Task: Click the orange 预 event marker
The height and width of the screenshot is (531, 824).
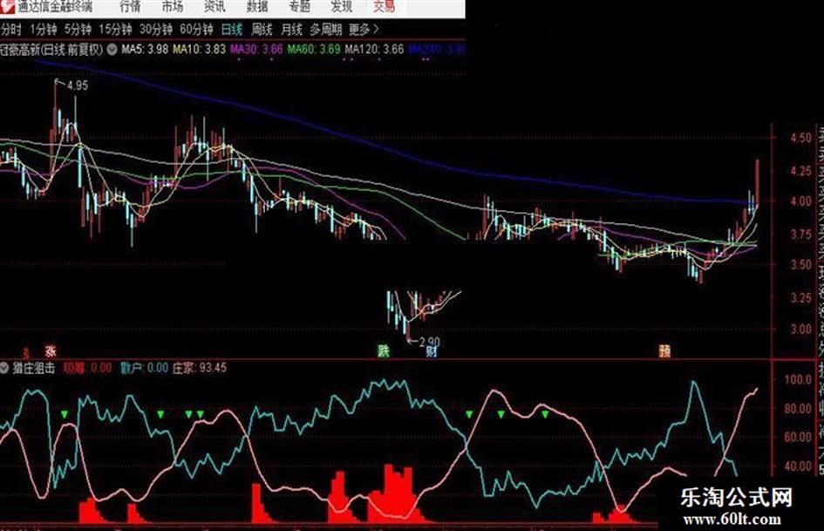Action: (664, 351)
